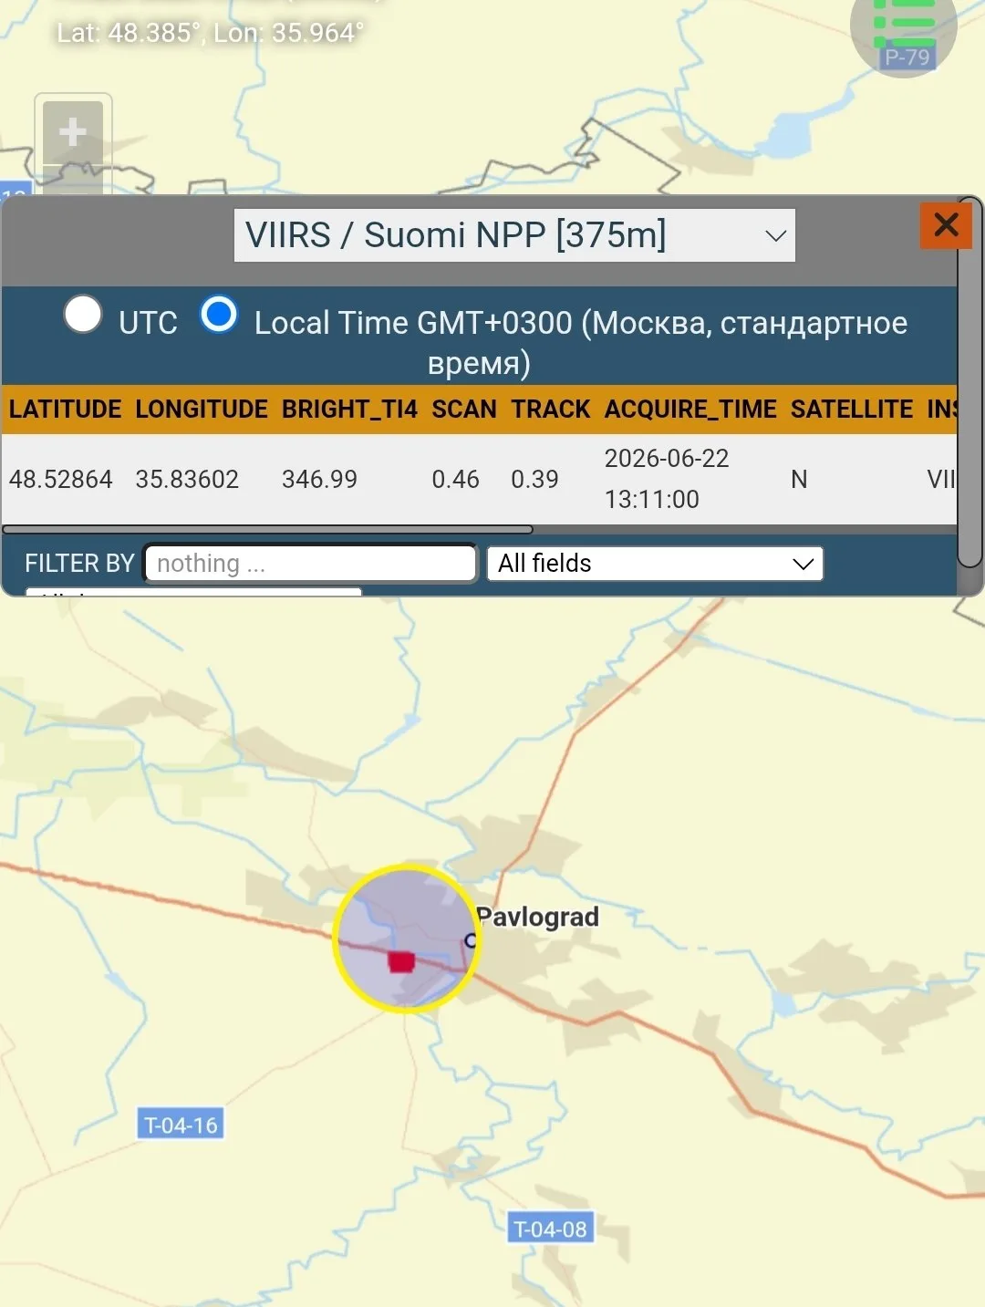Click the T-04-16 road shield
Image resolution: width=985 pixels, height=1307 pixels.
[181, 1125]
